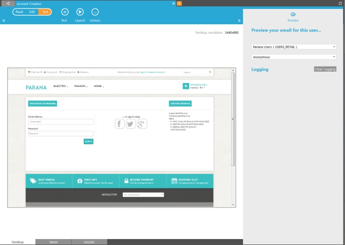345x245 pixels.
Task: Click the Twitter sign-in icon
Action: coord(131,124)
